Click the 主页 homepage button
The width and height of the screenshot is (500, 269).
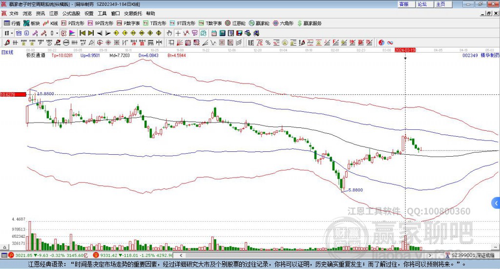coord(443,4)
